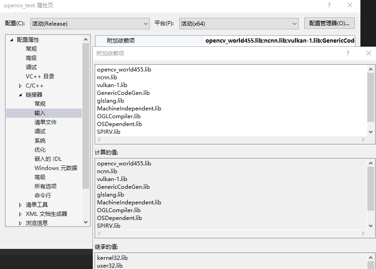Open the 配置(C) Release dropdown
Image resolution: width=376 pixels, height=269 pixels.
pyautogui.click(x=90, y=24)
